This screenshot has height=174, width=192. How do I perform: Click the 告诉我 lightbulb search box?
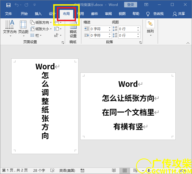coord(155,14)
